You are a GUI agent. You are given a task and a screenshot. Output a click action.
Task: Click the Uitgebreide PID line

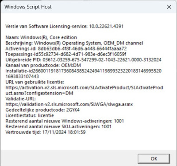tap(83, 60)
